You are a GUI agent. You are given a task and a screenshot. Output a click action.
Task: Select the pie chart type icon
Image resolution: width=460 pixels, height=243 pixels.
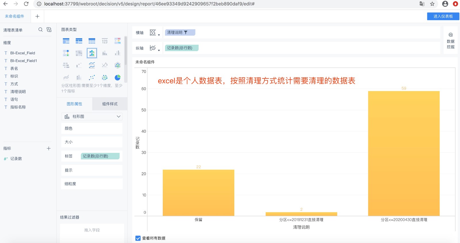[118, 78]
